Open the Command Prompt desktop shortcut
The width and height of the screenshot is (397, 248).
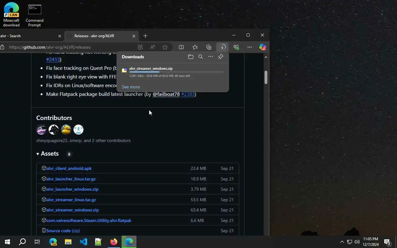tap(34, 15)
